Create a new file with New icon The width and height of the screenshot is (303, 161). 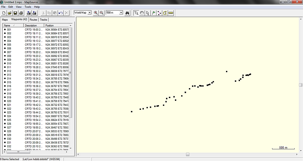pos(4,13)
